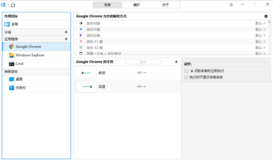Select the middle mouse button trigger icon

[x=81, y=30]
